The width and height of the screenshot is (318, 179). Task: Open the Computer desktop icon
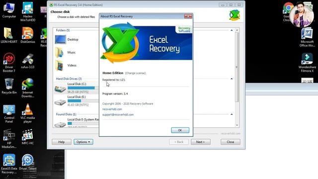[x=9, y=10]
